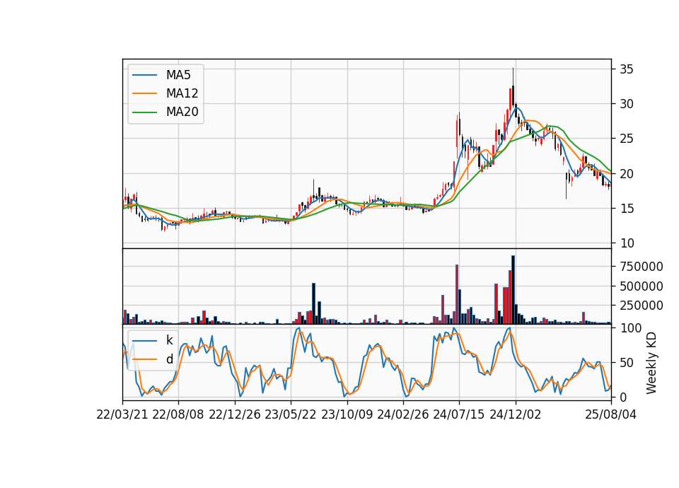Click the 25 price axis tick label
This screenshot has height=488, width=679.
[x=627, y=139]
